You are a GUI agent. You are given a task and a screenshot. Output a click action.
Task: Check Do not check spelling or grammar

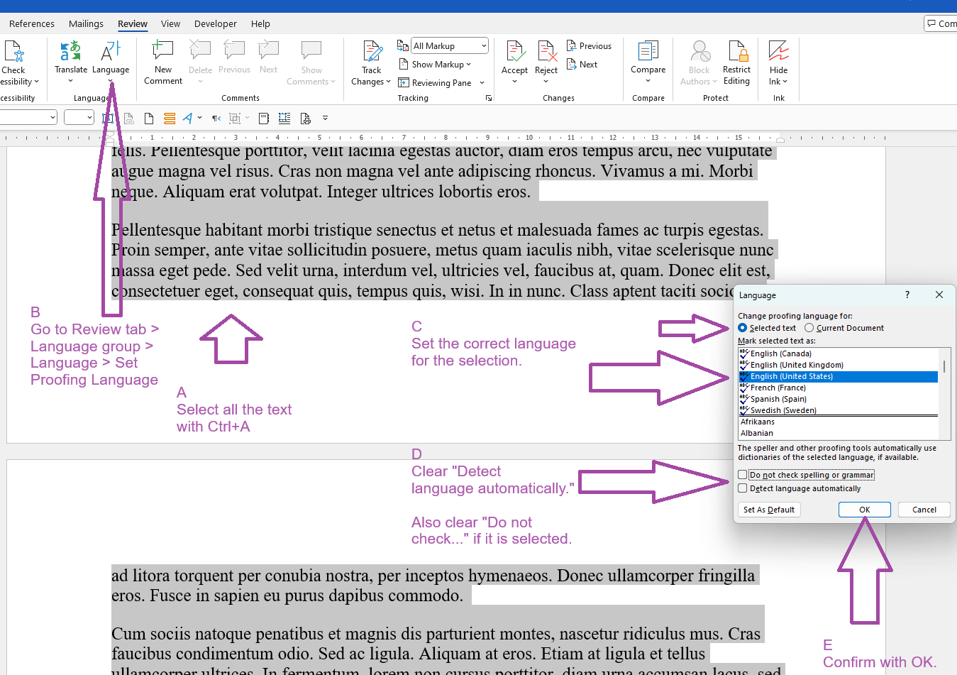click(743, 475)
